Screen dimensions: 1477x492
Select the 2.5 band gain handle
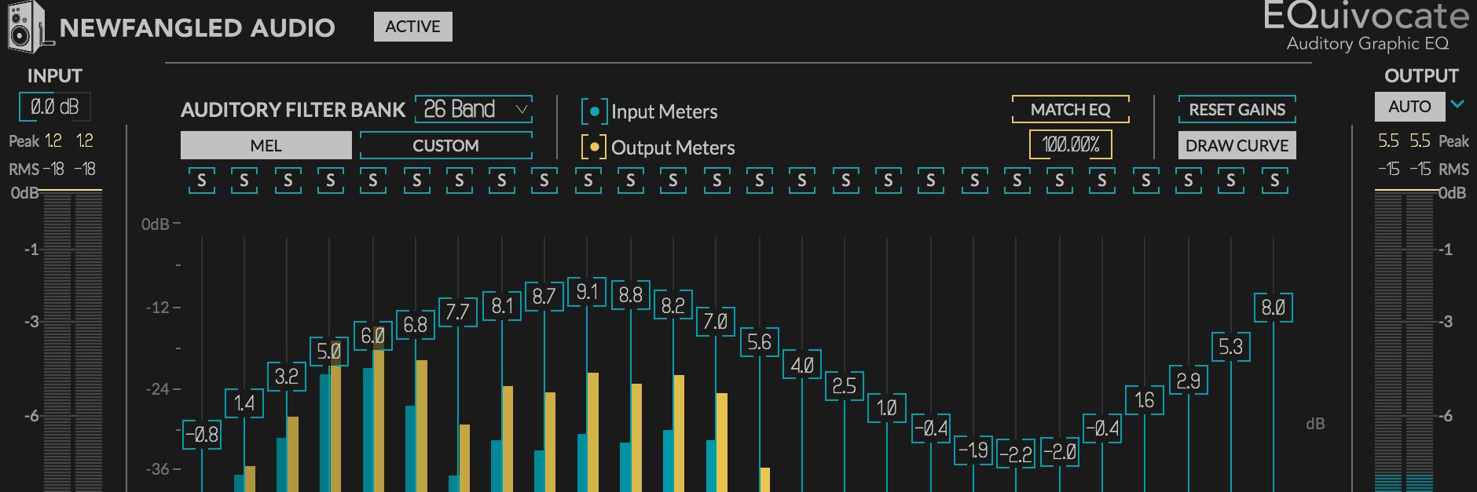845,386
